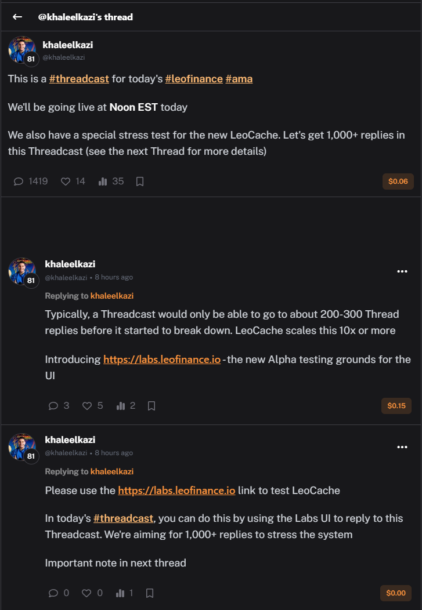Like the main threadcast post
The width and height of the screenshot is (422, 610).
click(x=66, y=181)
